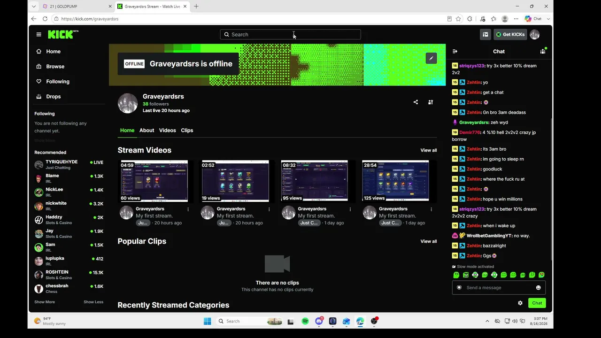Screen dimensions: 601x338
Task: Open the Kick profile avatar menu
Action: coord(535,34)
